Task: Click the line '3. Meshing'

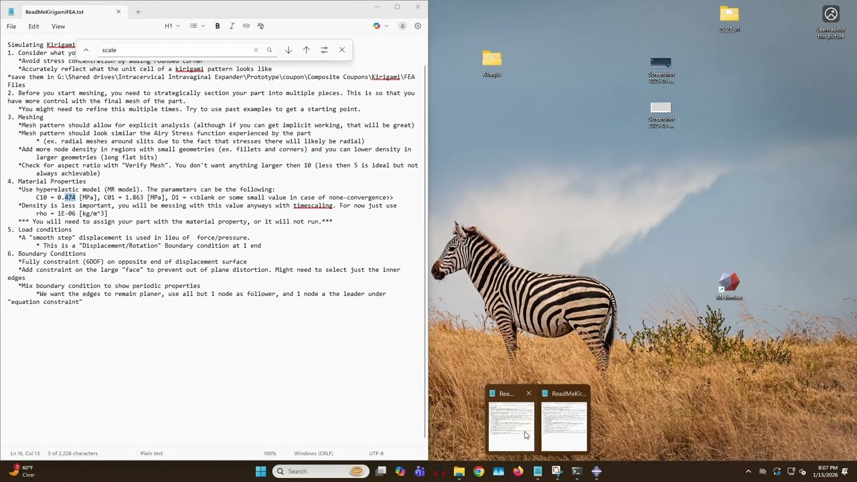Action: click(x=25, y=117)
